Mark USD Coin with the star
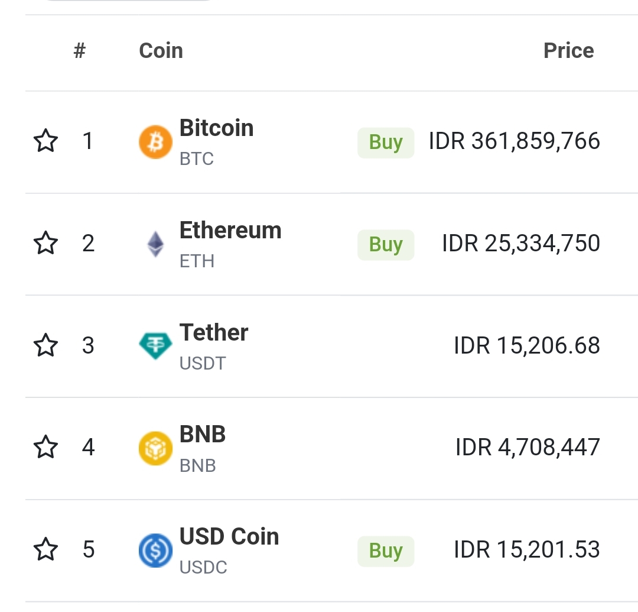638x612 pixels. [46, 550]
